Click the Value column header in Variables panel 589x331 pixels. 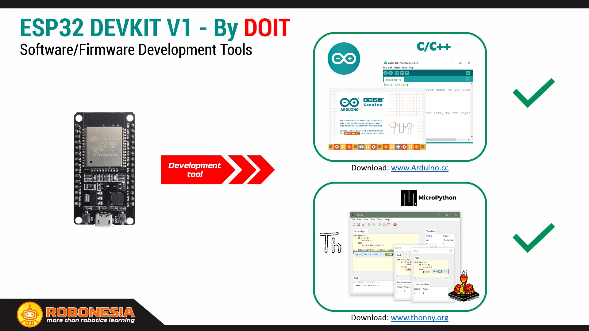(x=446, y=236)
